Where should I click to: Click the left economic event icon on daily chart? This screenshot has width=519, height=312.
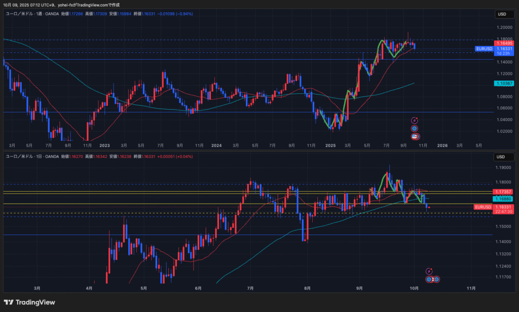point(429,279)
